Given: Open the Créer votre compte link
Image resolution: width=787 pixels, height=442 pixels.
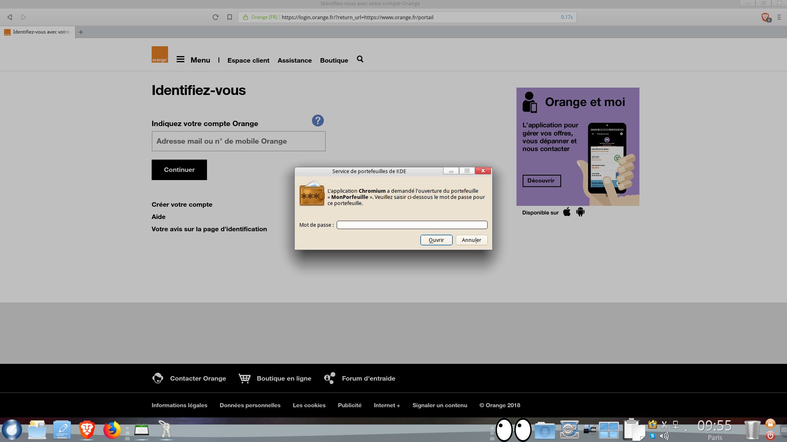Looking at the screenshot, I should pos(182,205).
